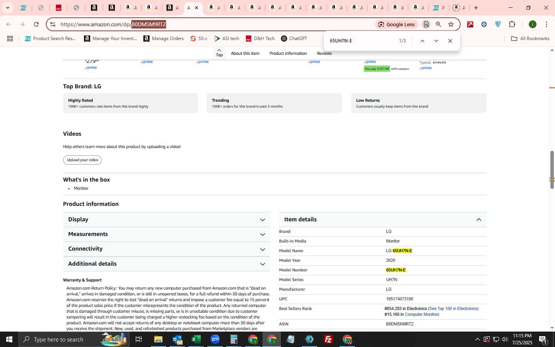The height and width of the screenshot is (347, 555).
Task: Jump to next find result
Action: pos(436,41)
